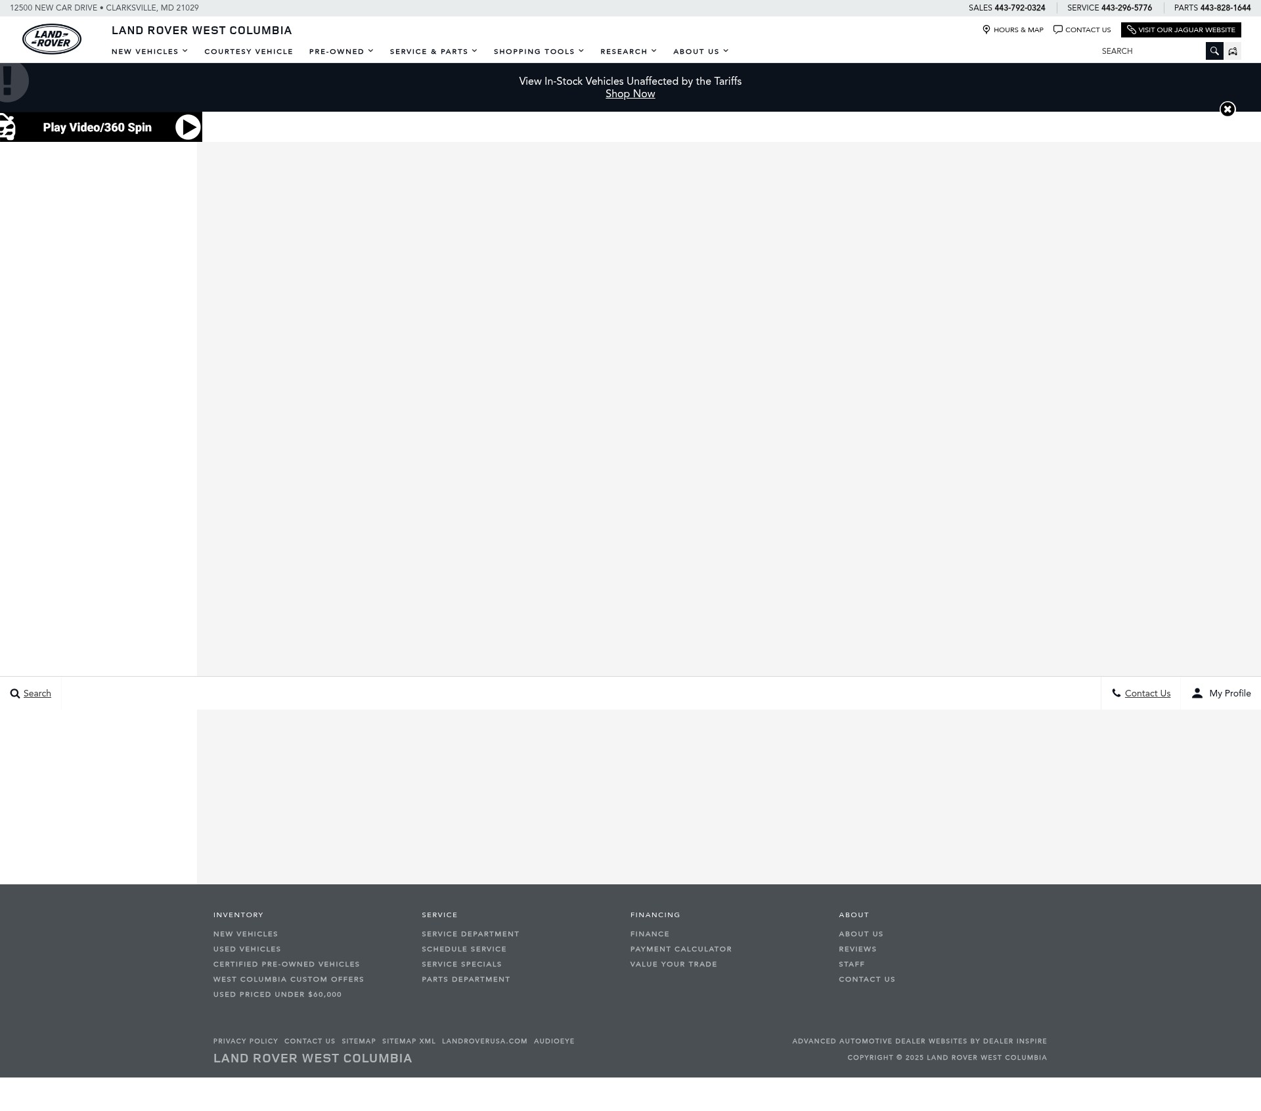Click the Hours & Map pin icon

pyautogui.click(x=986, y=30)
